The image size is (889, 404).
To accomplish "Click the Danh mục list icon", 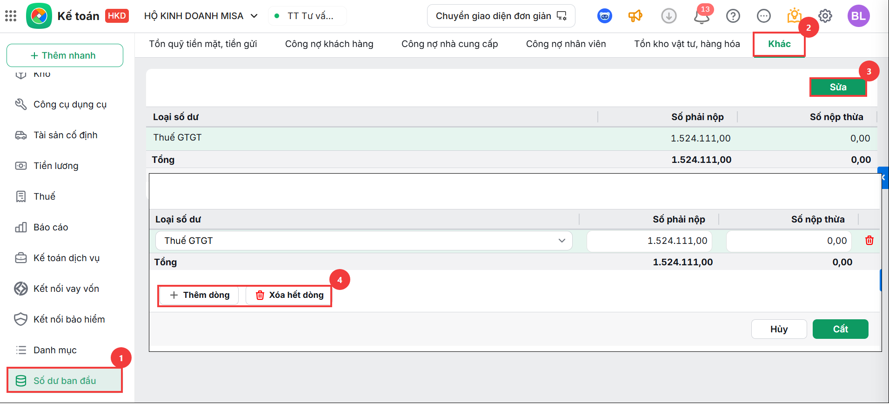I will click(21, 350).
